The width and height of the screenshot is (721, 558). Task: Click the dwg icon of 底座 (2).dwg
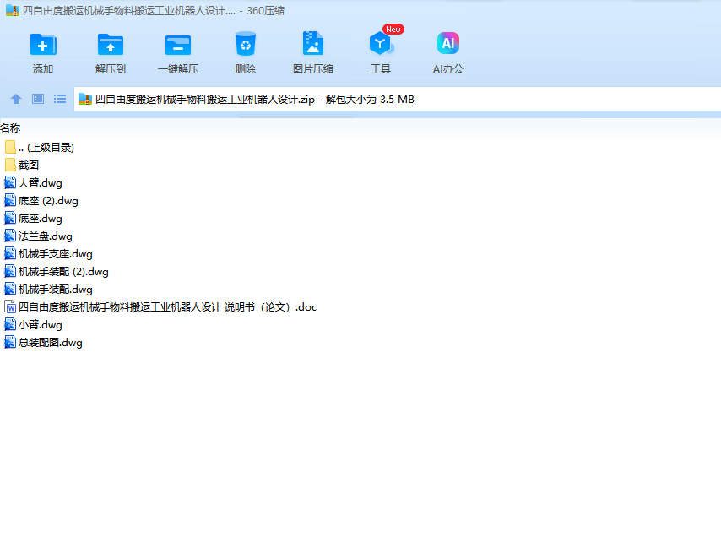click(x=10, y=200)
